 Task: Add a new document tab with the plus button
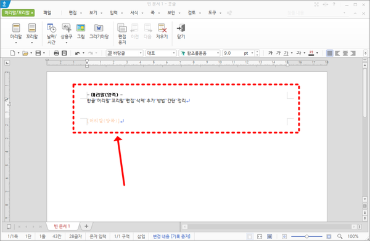(x=86, y=226)
